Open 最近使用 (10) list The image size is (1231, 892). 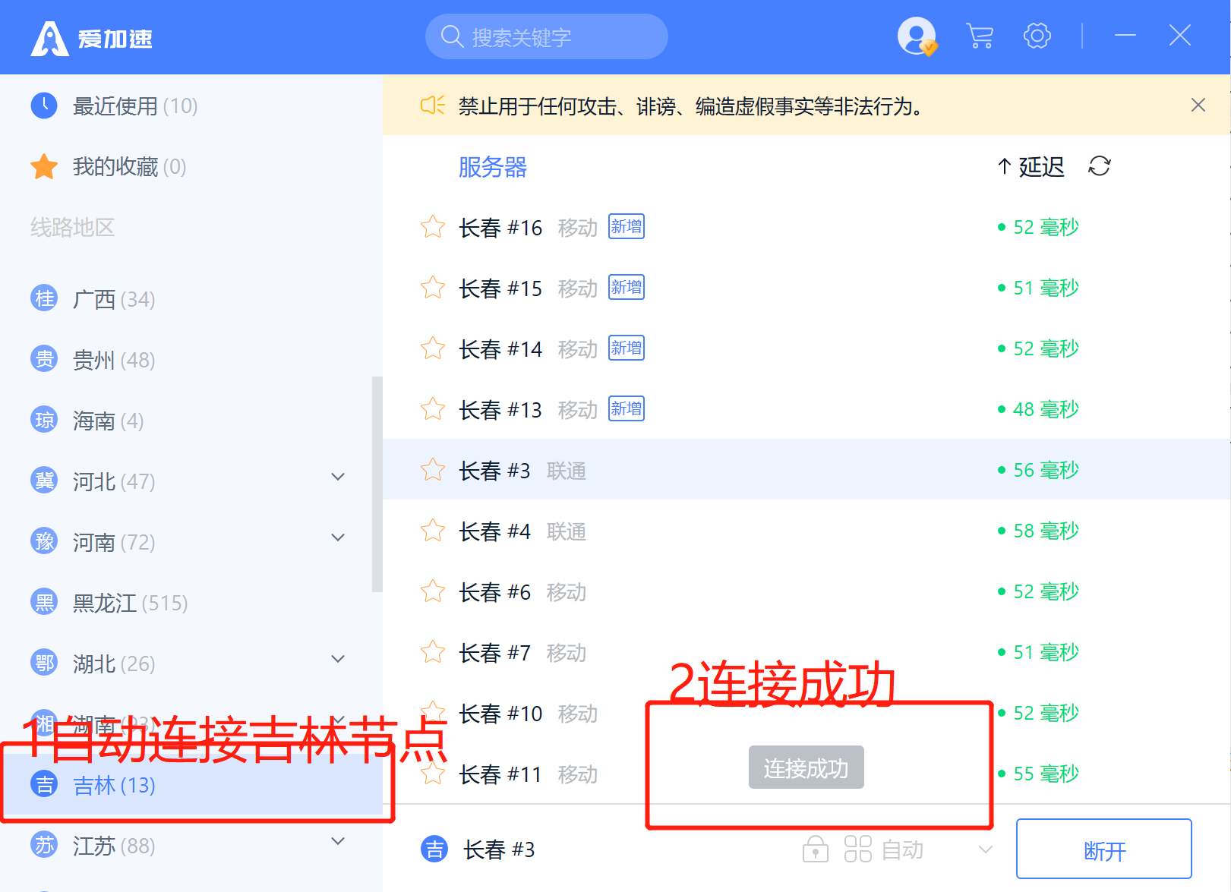[190, 106]
